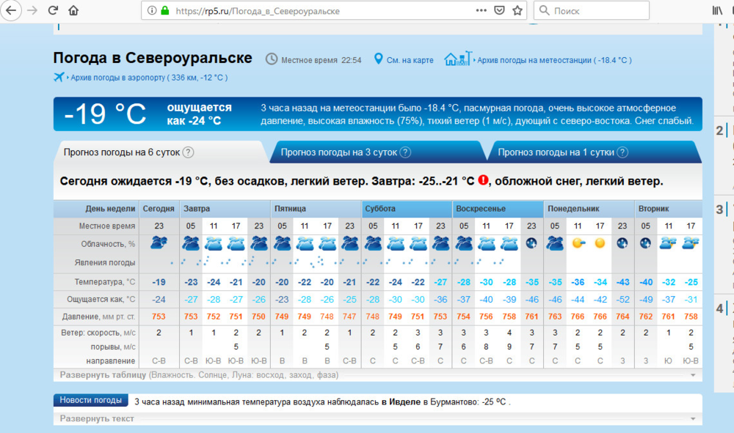Image resolution: width=734 pixels, height=433 pixels.
Task: Save page to Pocket icon
Action: click(x=499, y=11)
